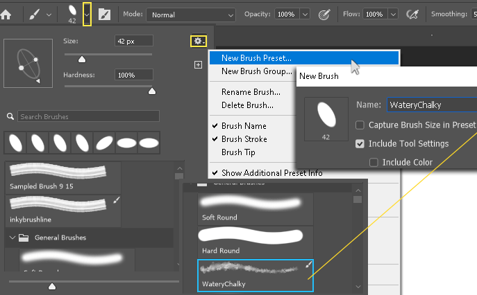Select the third recent brush tip thumbnail

click(x=60, y=143)
